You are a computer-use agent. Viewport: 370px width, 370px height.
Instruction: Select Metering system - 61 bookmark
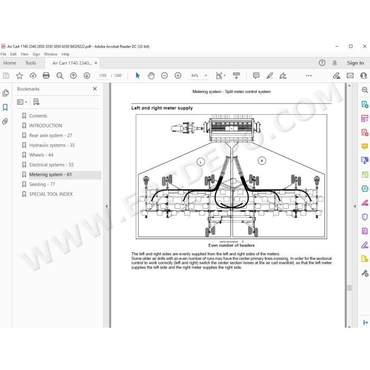[x=50, y=174]
